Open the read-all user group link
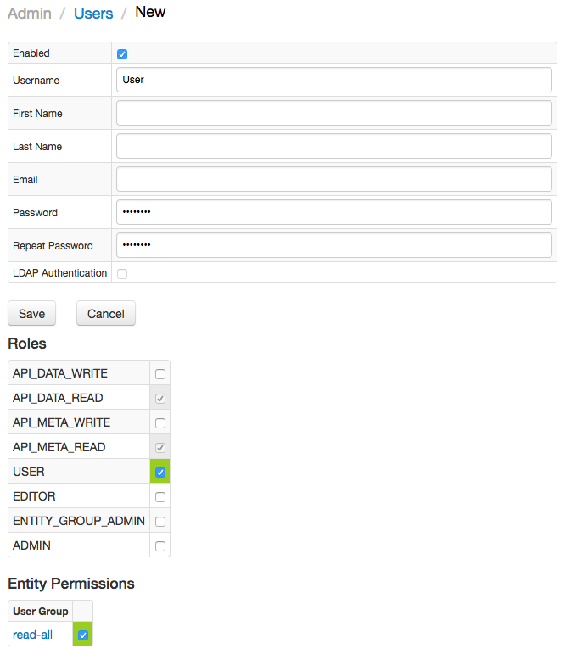571x660 pixels. tap(32, 635)
